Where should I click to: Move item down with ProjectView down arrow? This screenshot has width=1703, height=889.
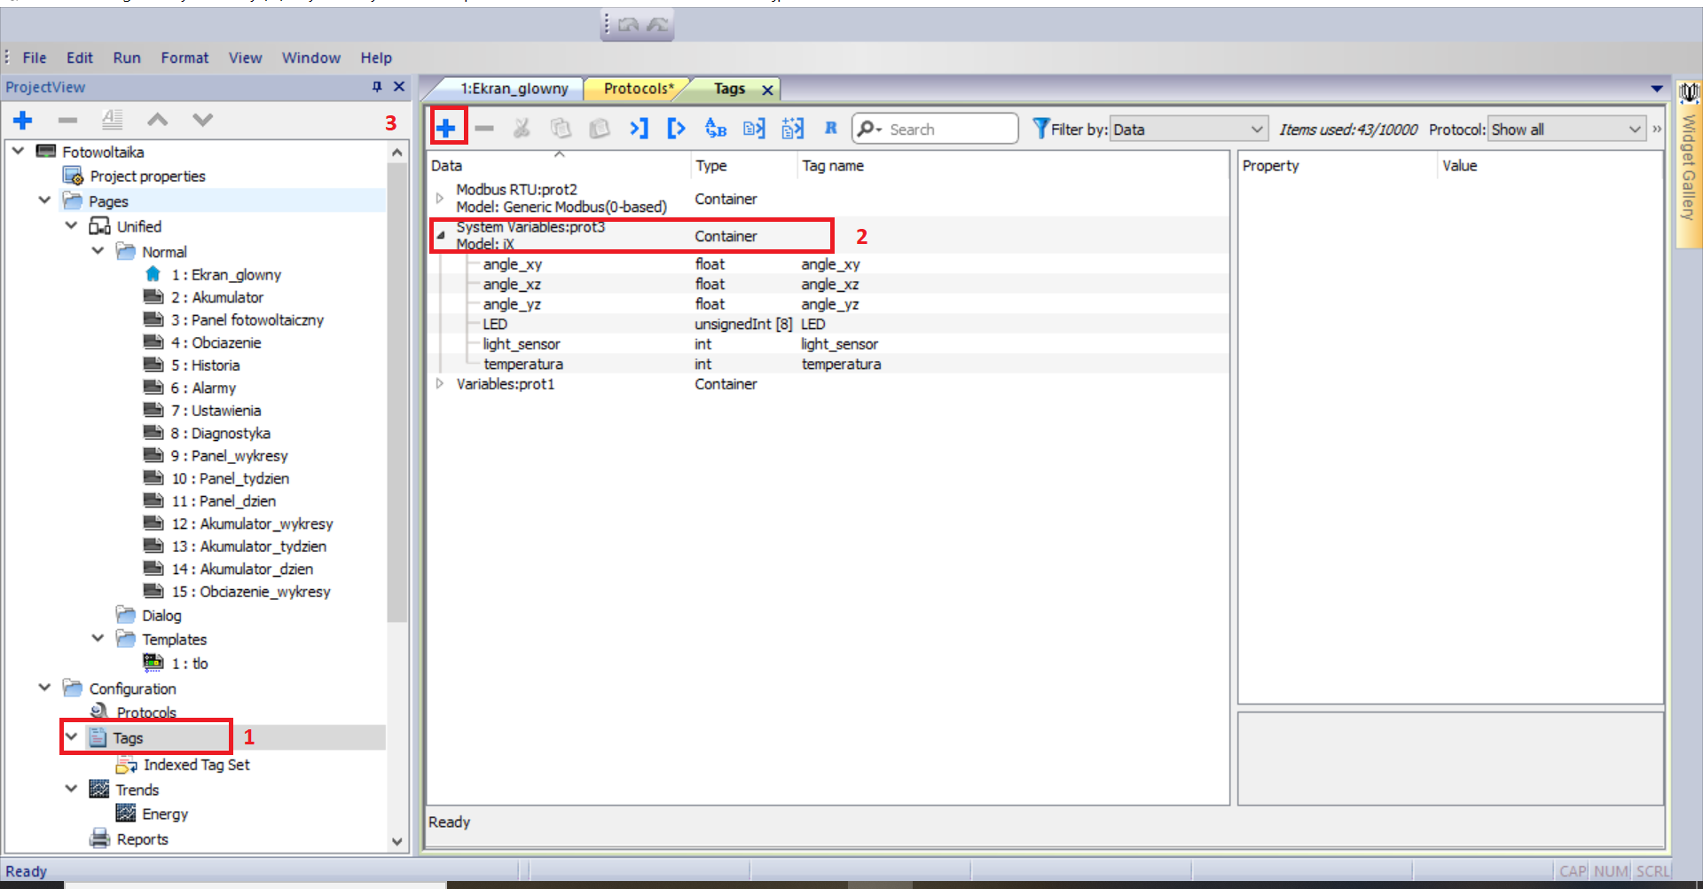[203, 120]
